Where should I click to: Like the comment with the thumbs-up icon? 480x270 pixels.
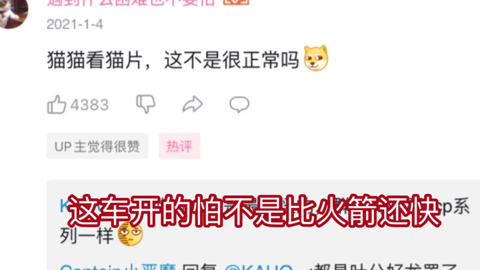coord(56,105)
